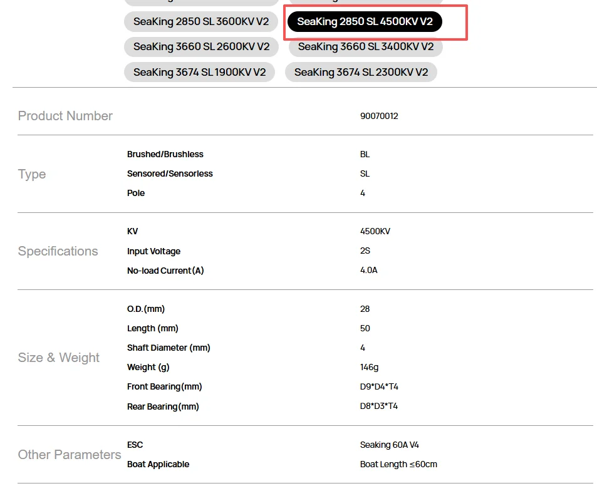The width and height of the screenshot is (597, 486).
Task: Click the Rear Bearing(mm) label
Action: coord(163,406)
